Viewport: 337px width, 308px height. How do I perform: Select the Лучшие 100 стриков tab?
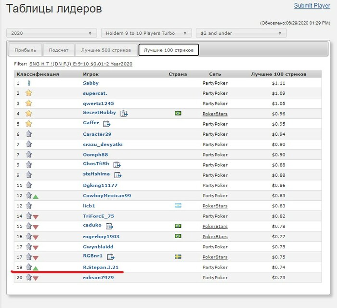point(168,50)
